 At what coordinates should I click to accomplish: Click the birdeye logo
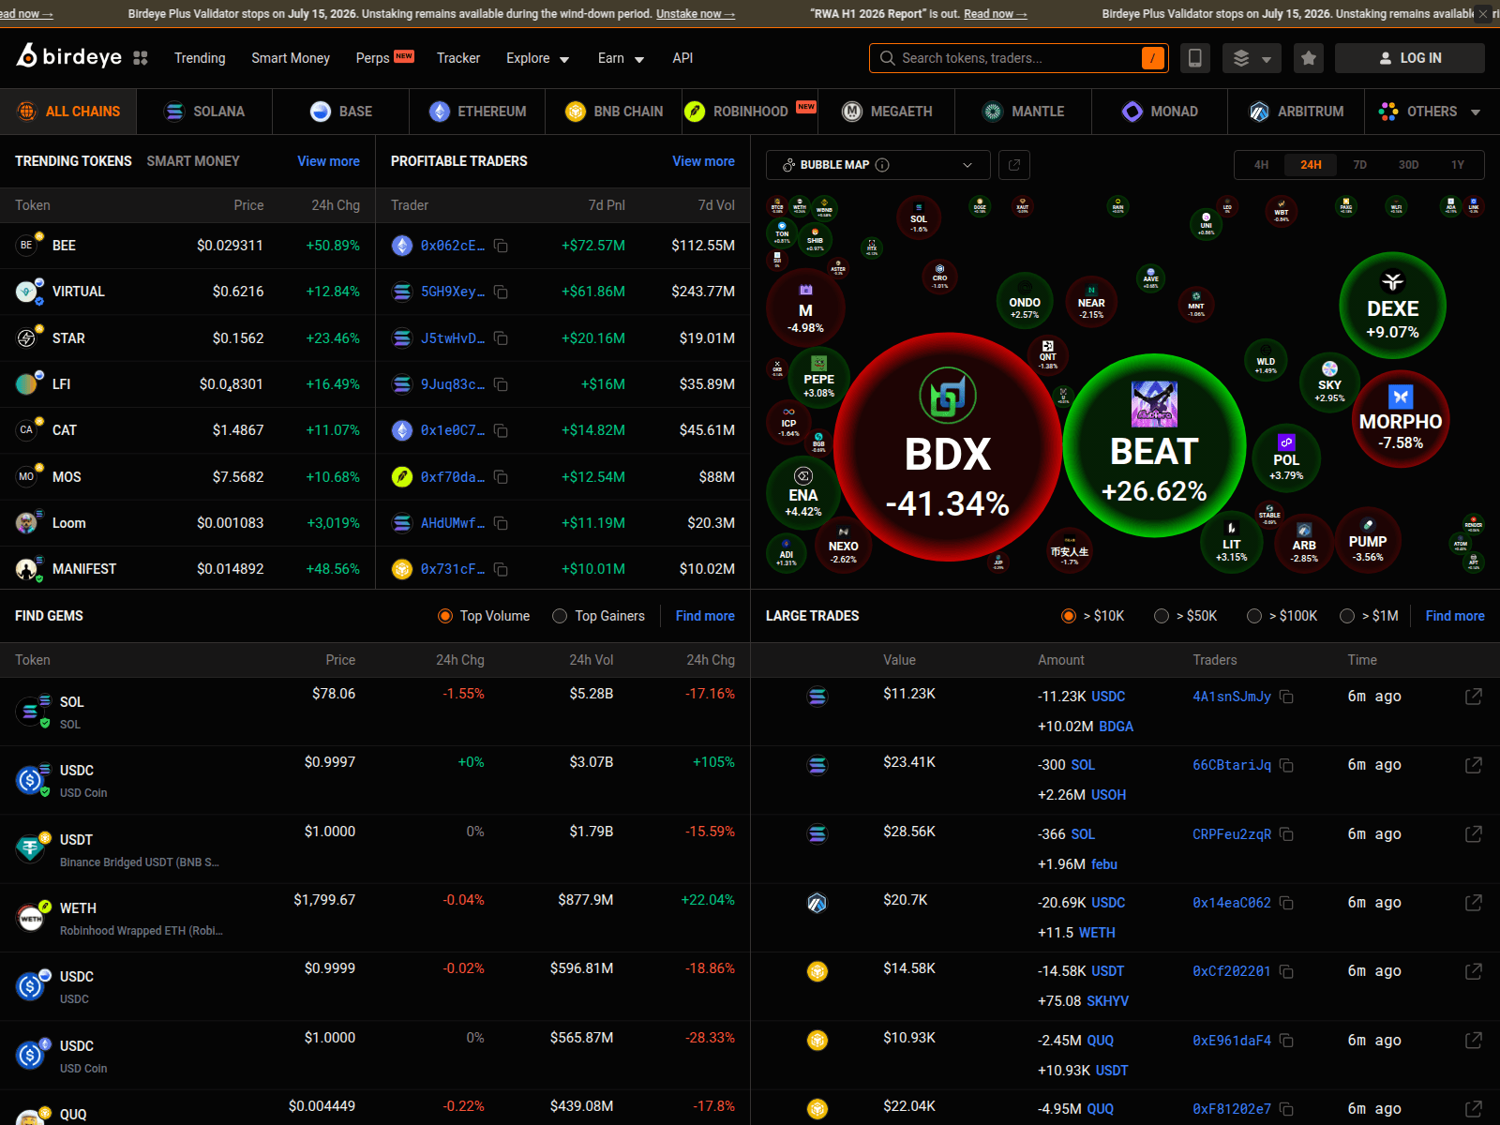(x=69, y=56)
